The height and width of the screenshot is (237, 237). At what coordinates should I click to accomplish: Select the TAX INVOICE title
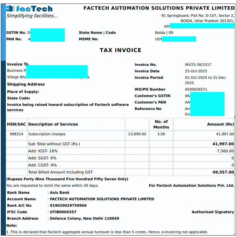(120, 50)
